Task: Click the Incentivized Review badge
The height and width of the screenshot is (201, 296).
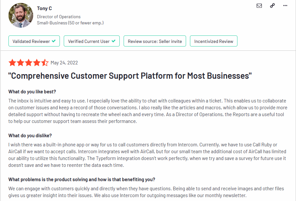Action: tap(214, 41)
